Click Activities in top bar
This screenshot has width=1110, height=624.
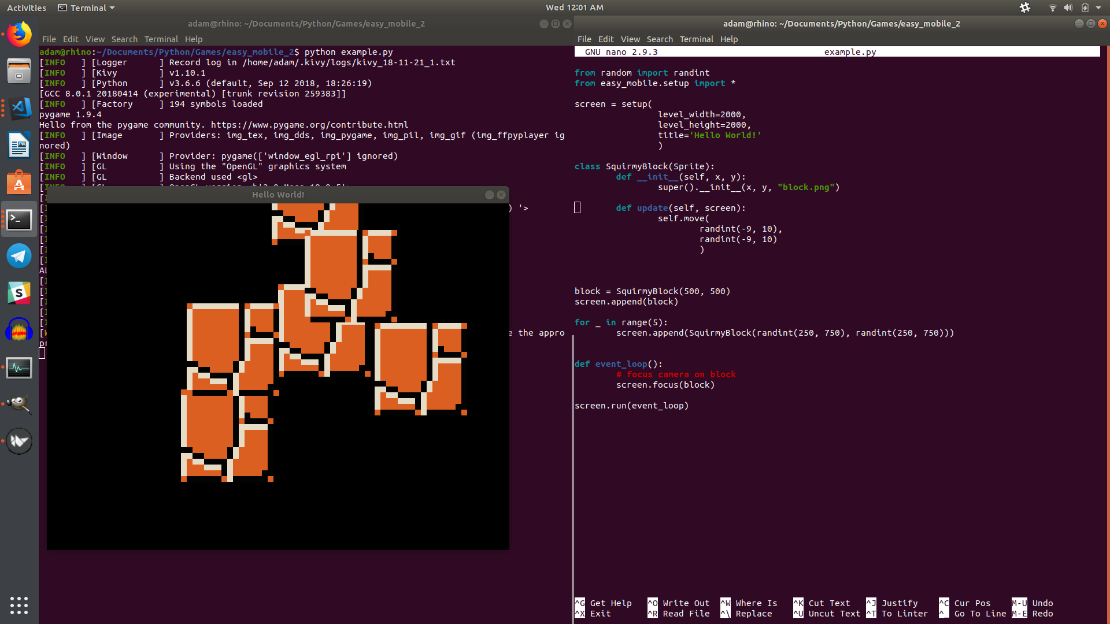[x=26, y=8]
